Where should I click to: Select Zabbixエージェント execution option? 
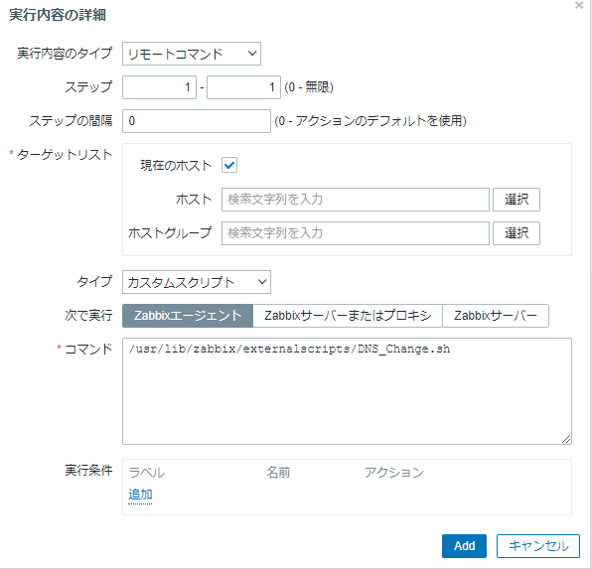(x=188, y=315)
